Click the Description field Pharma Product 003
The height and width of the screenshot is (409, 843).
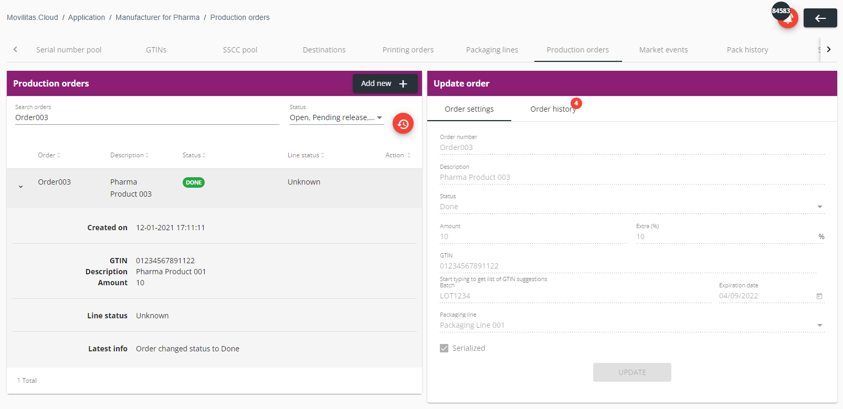[x=632, y=177]
